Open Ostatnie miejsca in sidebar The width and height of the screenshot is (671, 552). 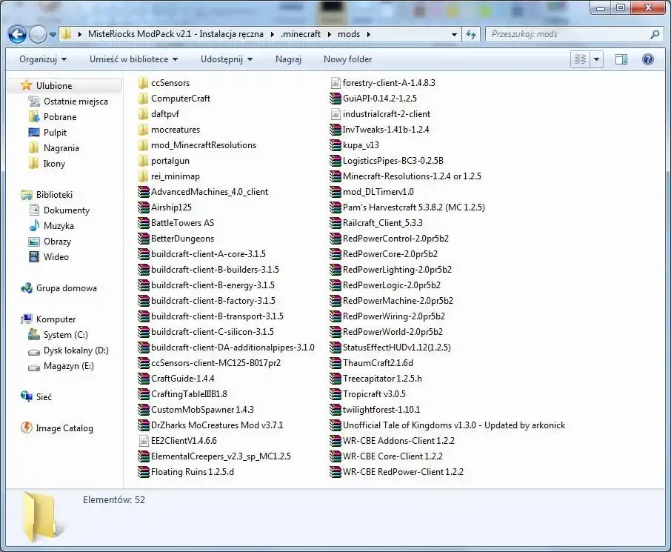tap(76, 102)
